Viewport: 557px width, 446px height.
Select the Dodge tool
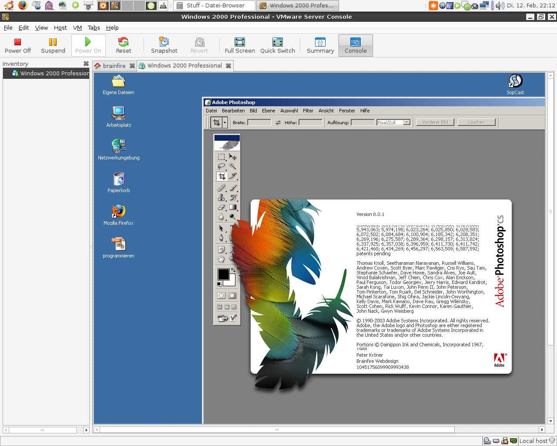[233, 217]
